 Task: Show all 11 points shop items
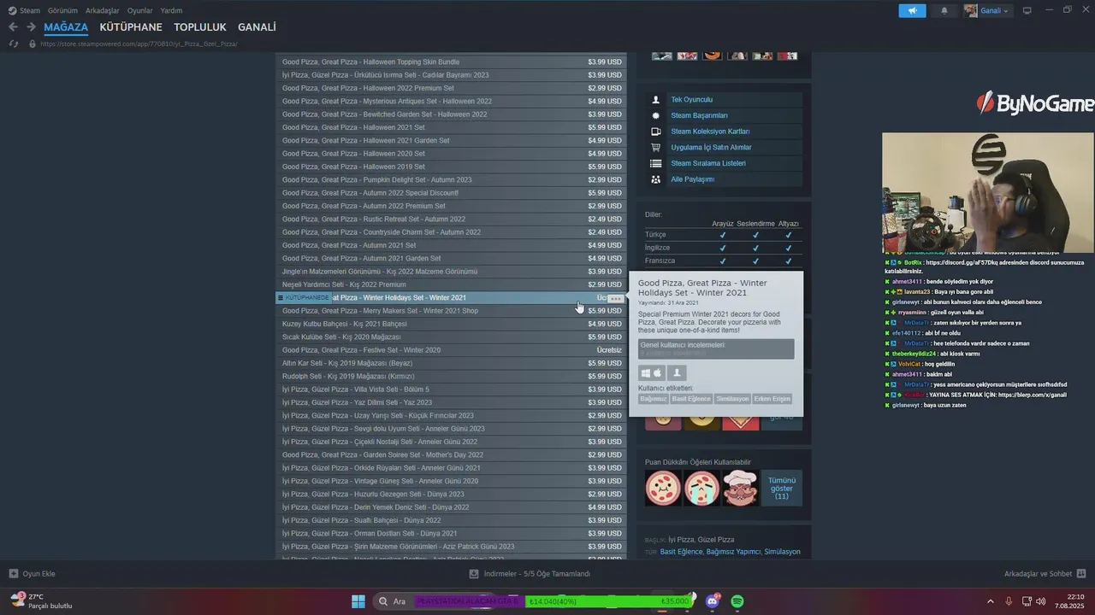point(781,488)
